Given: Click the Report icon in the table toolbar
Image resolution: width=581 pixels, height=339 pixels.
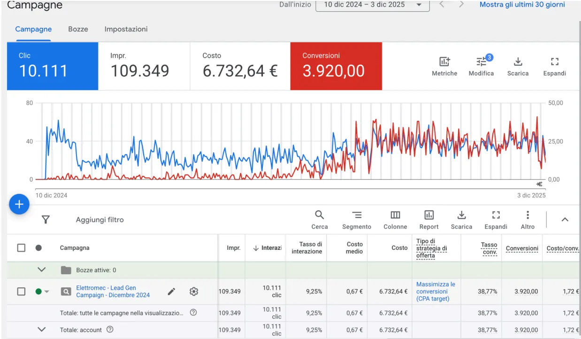Looking at the screenshot, I should pos(429,215).
